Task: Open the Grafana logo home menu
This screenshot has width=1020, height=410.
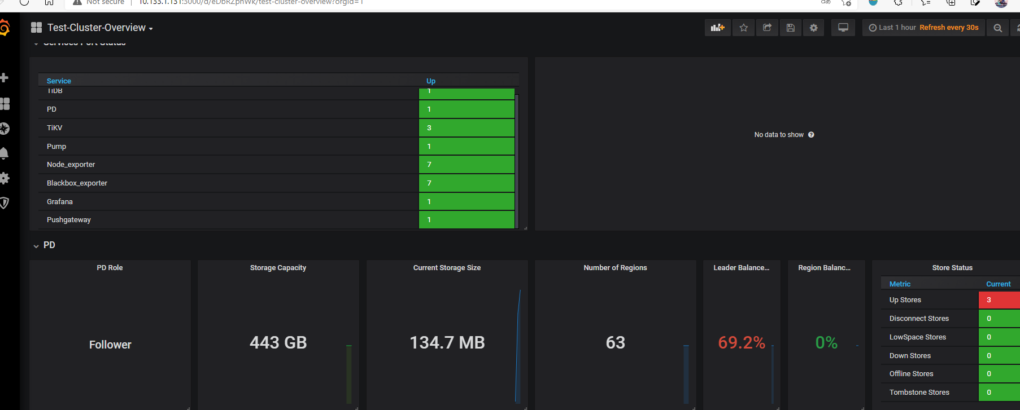Action: pyautogui.click(x=5, y=28)
